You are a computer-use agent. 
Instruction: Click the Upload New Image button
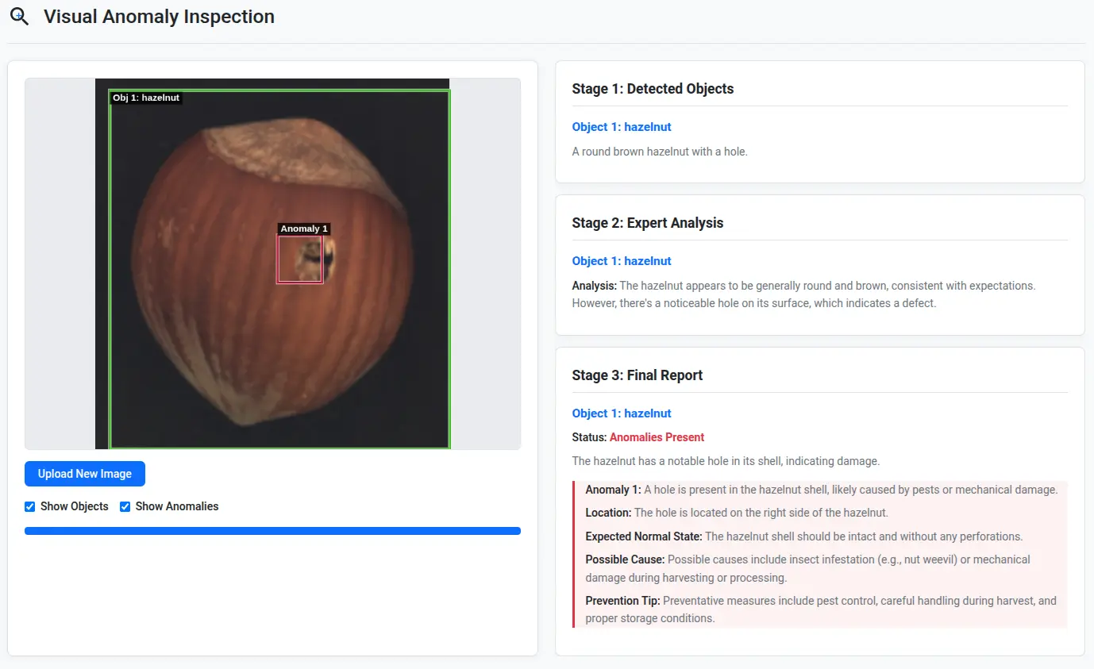pyautogui.click(x=85, y=474)
